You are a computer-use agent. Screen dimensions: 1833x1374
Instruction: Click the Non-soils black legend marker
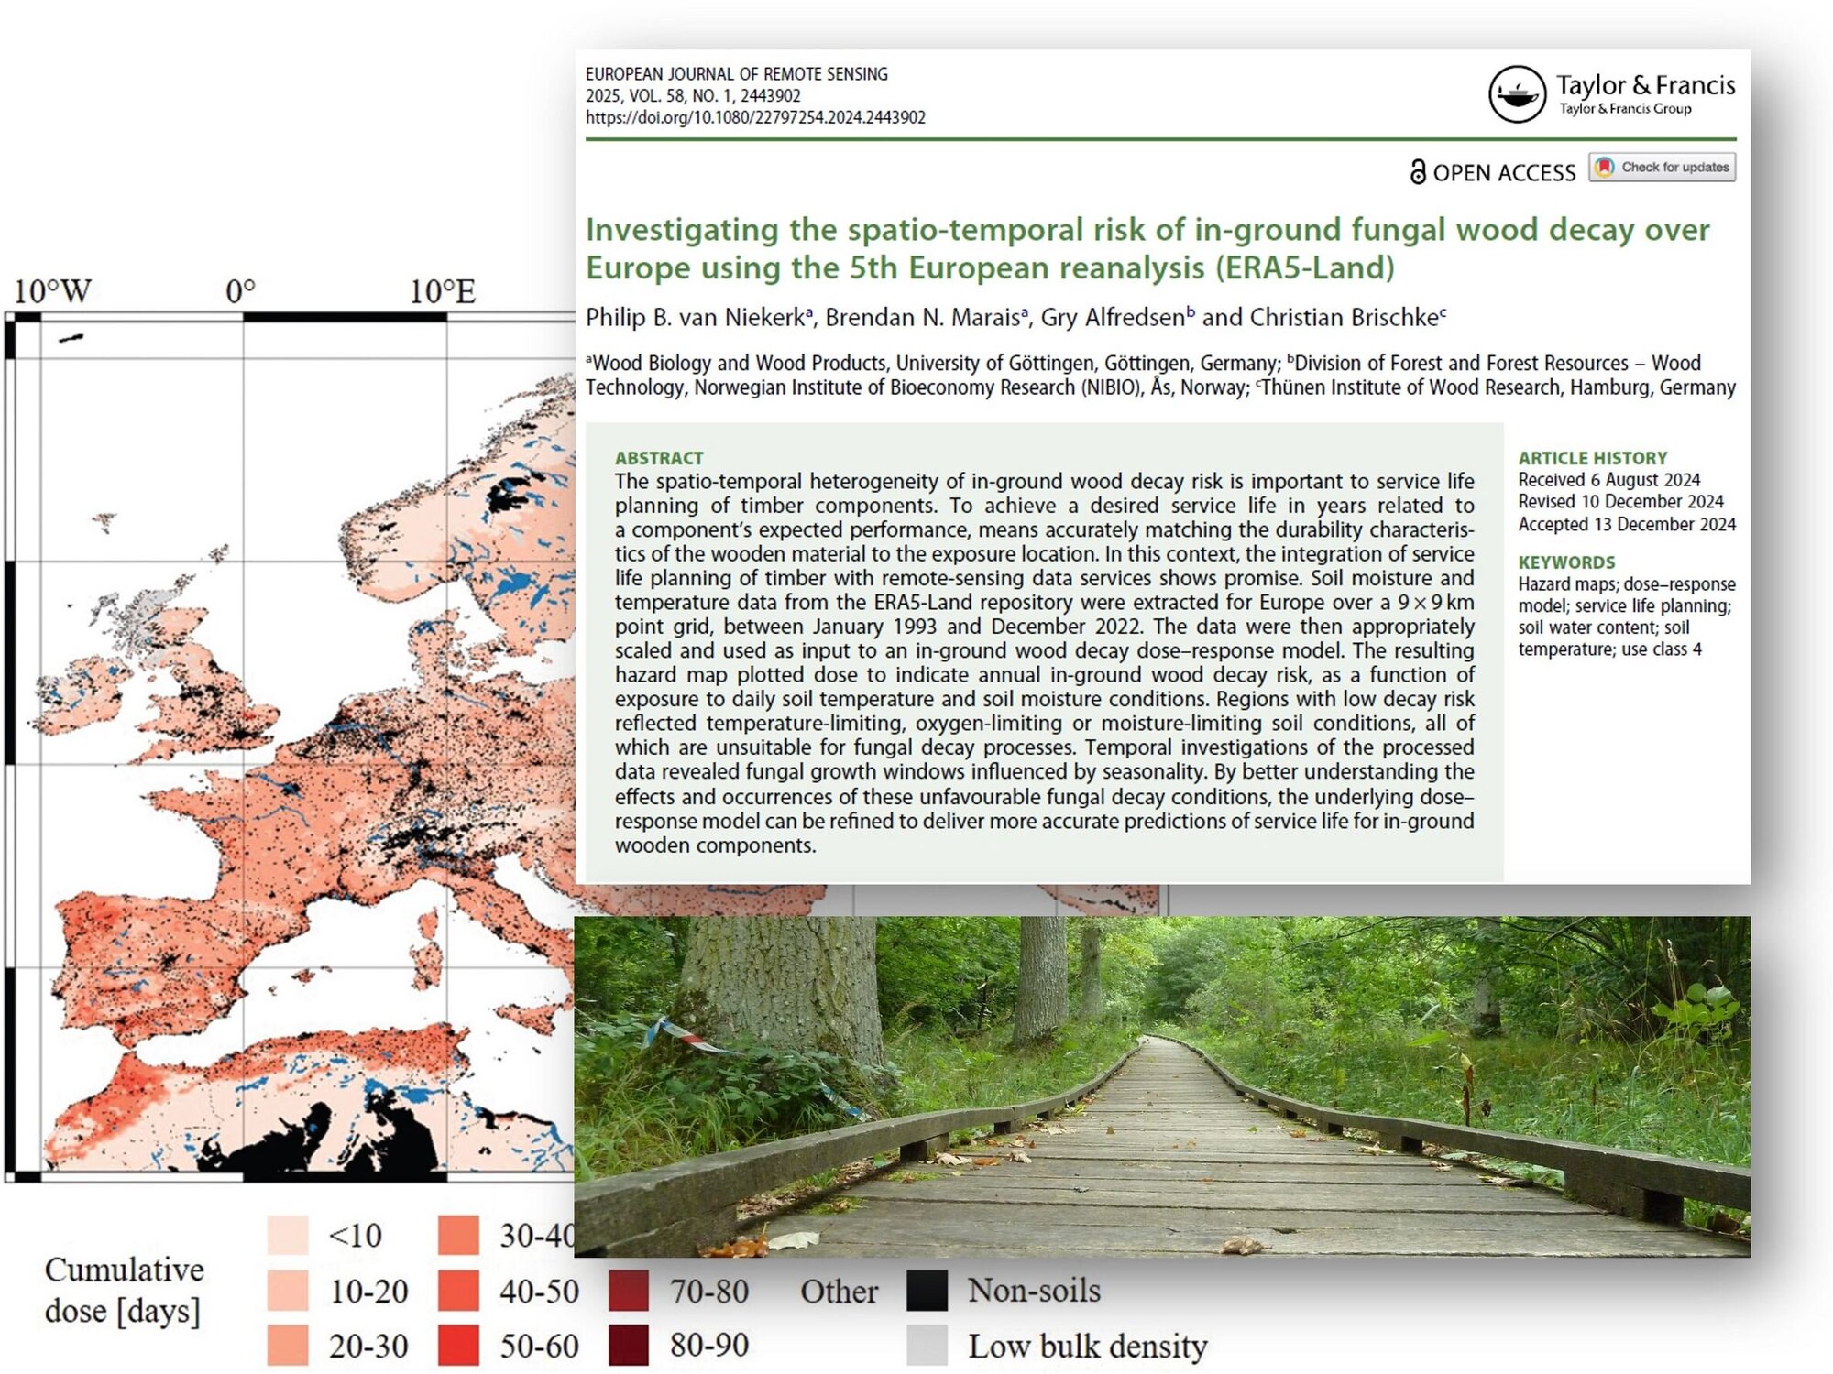coord(928,1292)
